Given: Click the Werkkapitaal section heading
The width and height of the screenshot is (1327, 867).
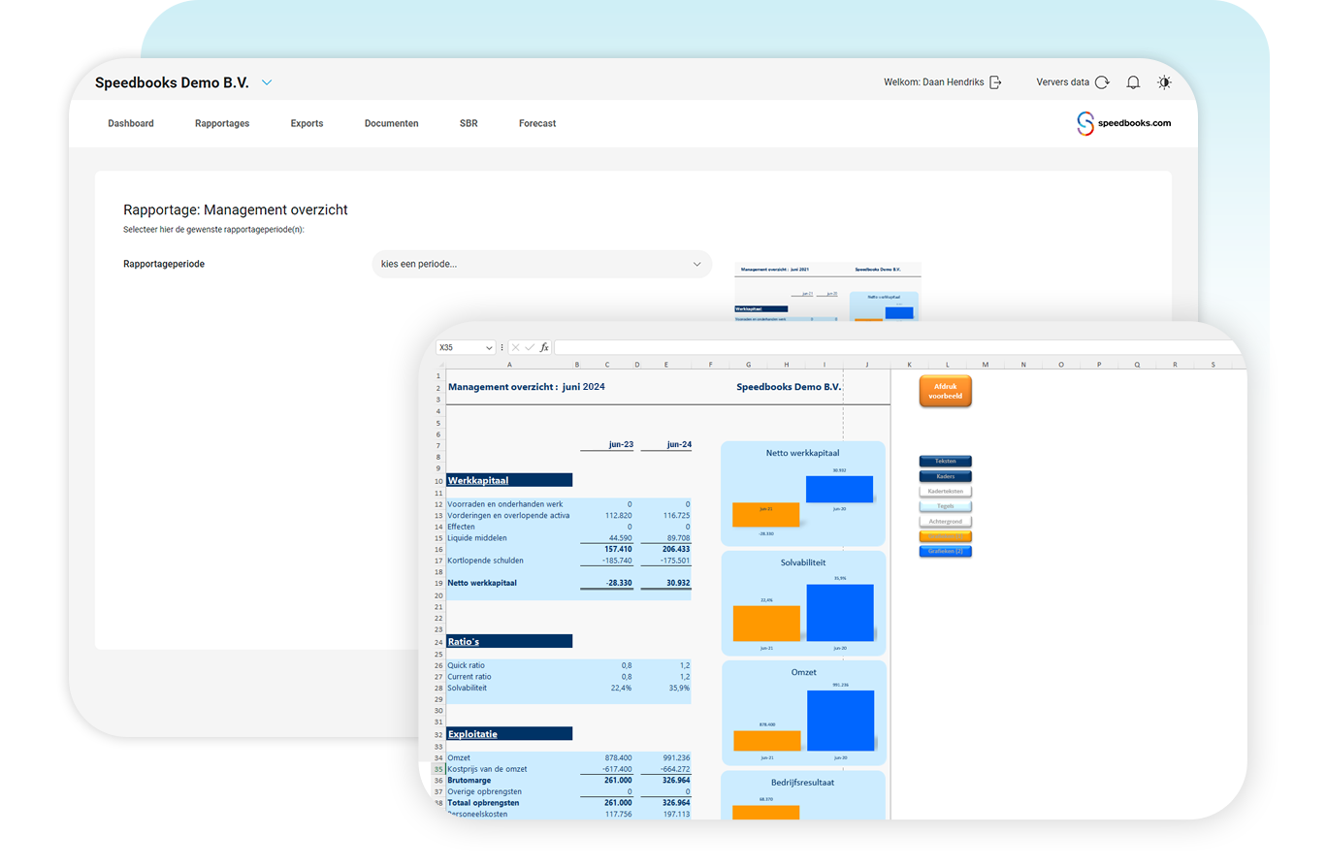Looking at the screenshot, I should (x=509, y=480).
